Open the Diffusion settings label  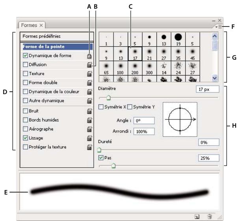point(38,64)
